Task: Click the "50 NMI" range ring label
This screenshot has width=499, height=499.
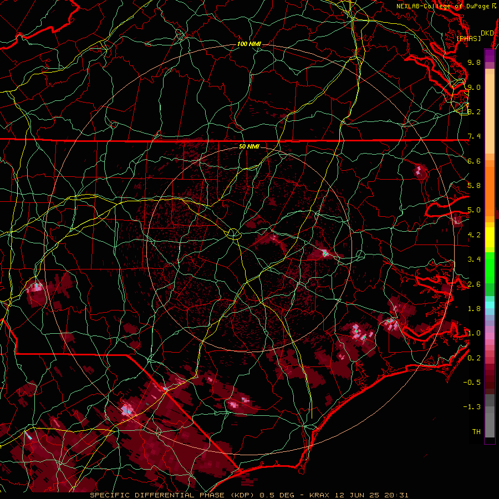Action: point(249,146)
